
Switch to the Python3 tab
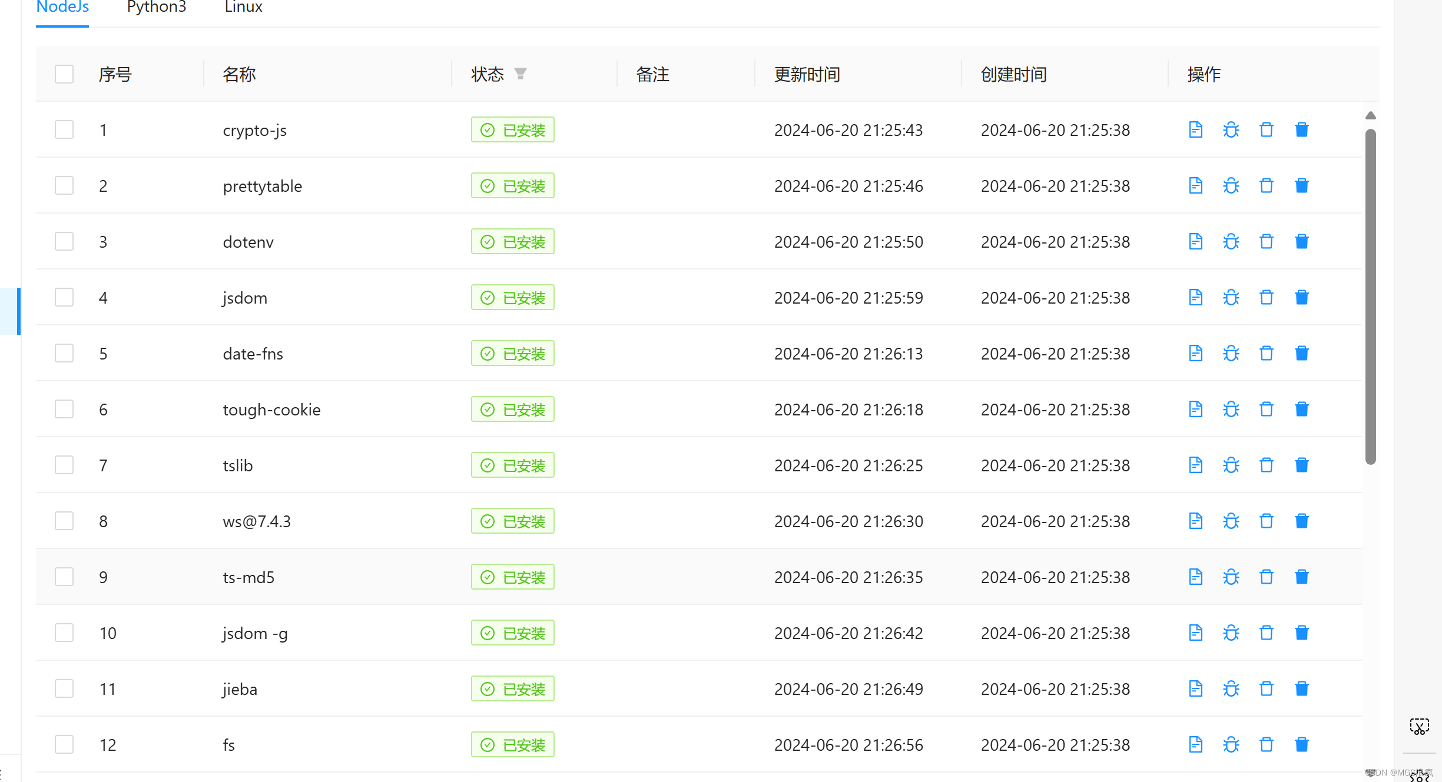pos(157,7)
